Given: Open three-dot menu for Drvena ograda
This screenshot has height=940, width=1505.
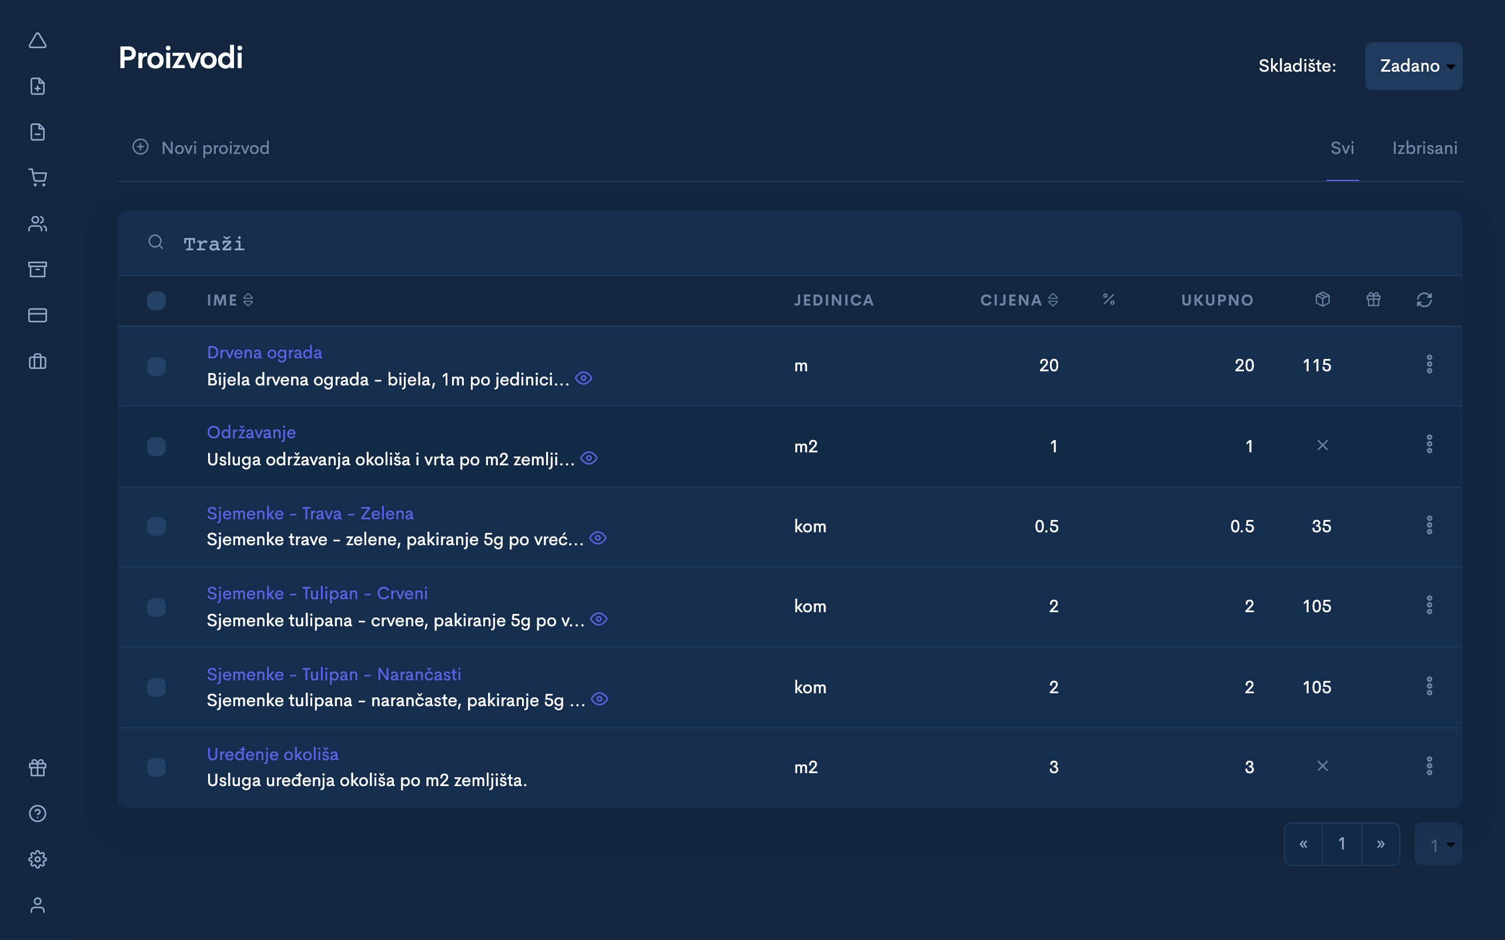Looking at the screenshot, I should tap(1429, 364).
